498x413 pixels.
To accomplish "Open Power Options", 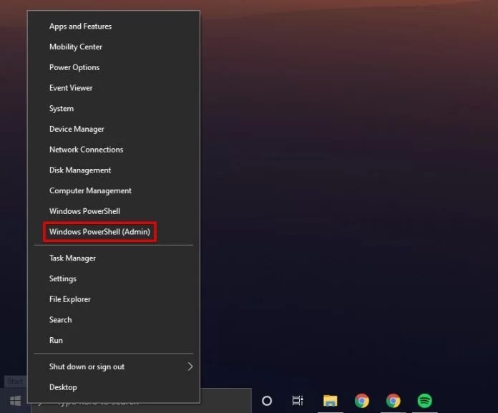I will (114, 67).
